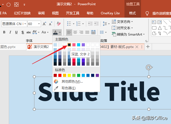Click decrease list level icon

point(90,24)
